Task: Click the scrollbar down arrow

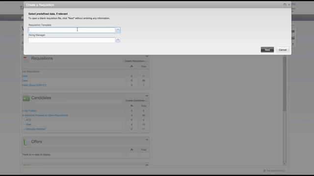Action: click(285, 164)
